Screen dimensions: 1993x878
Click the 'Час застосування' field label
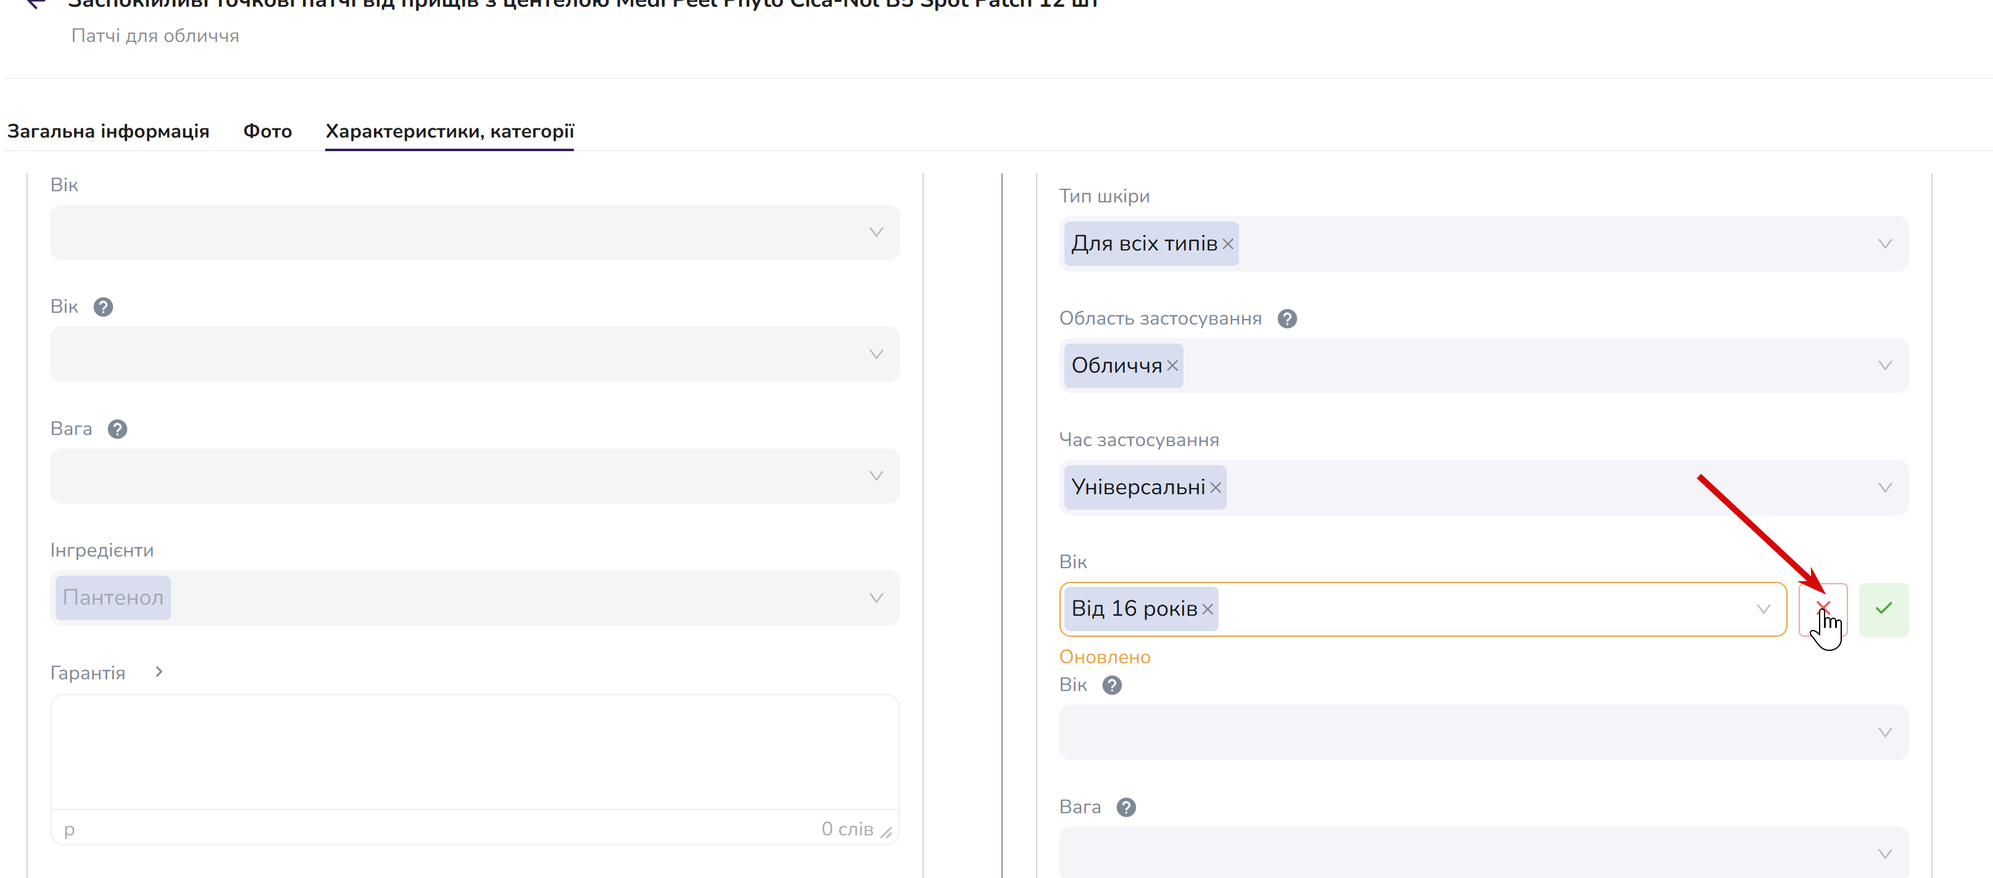pos(1139,440)
